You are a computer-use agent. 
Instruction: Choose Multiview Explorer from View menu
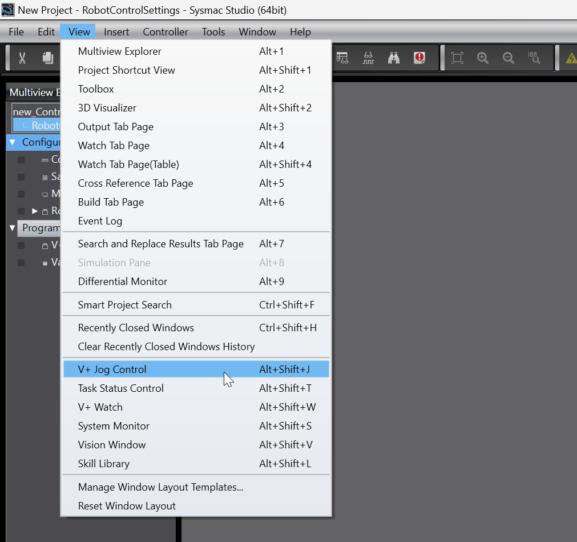tap(196, 51)
